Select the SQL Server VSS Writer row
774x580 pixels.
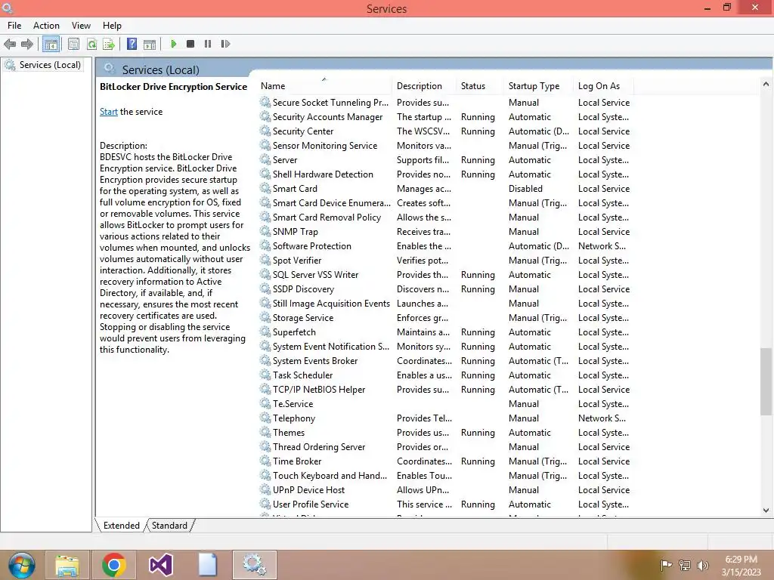[445, 274]
